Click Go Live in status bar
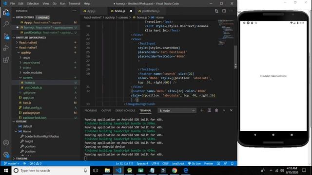The width and height of the screenshot is (312, 175). point(194,163)
